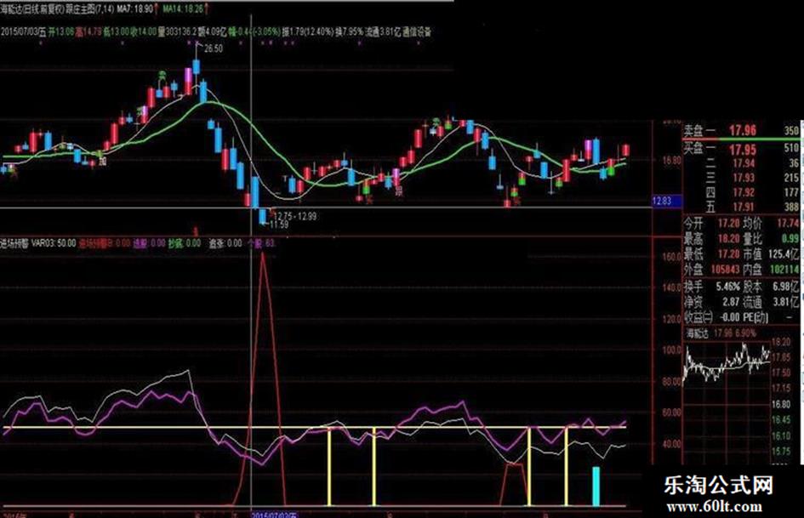Click the 均价 17.74 value

pyautogui.click(x=788, y=223)
